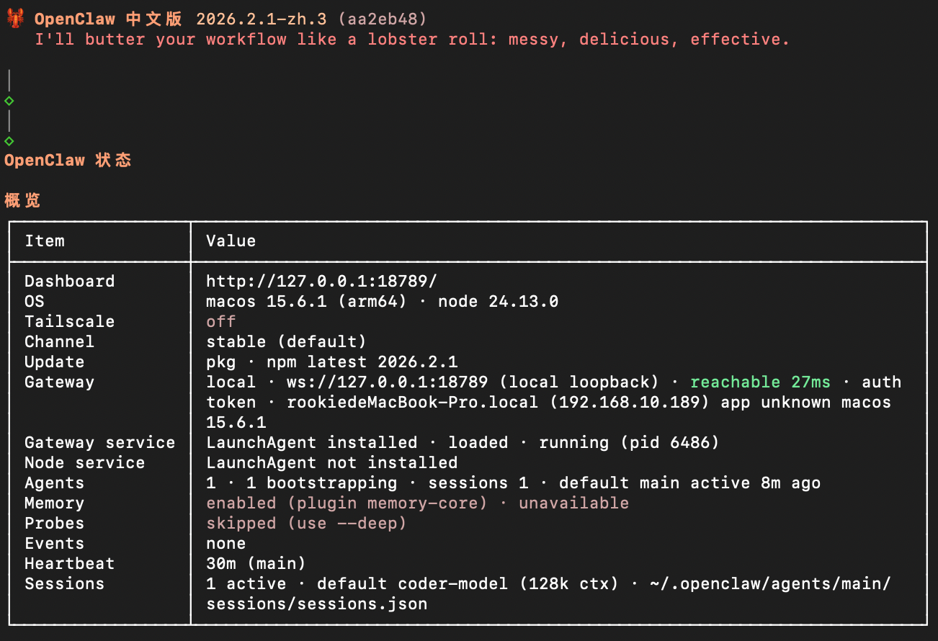Click the commit hash "(aa2eb48)"
Image resolution: width=938 pixels, height=641 pixels.
[x=382, y=19]
